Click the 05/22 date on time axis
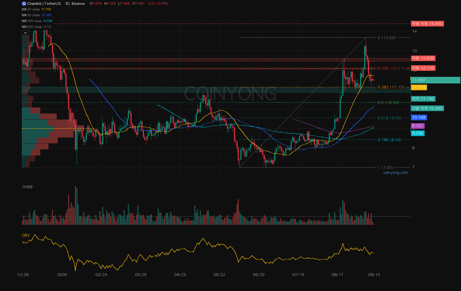The image size is (461, 291). (x=219, y=275)
